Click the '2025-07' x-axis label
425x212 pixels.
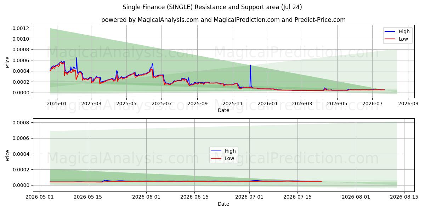tap(161, 104)
